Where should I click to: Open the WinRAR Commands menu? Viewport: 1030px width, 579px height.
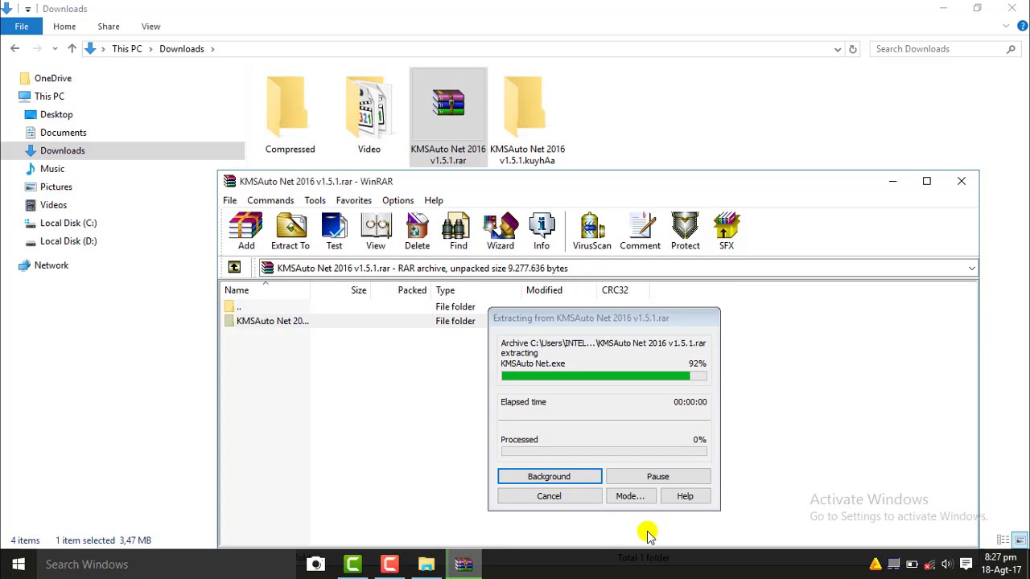click(x=270, y=200)
